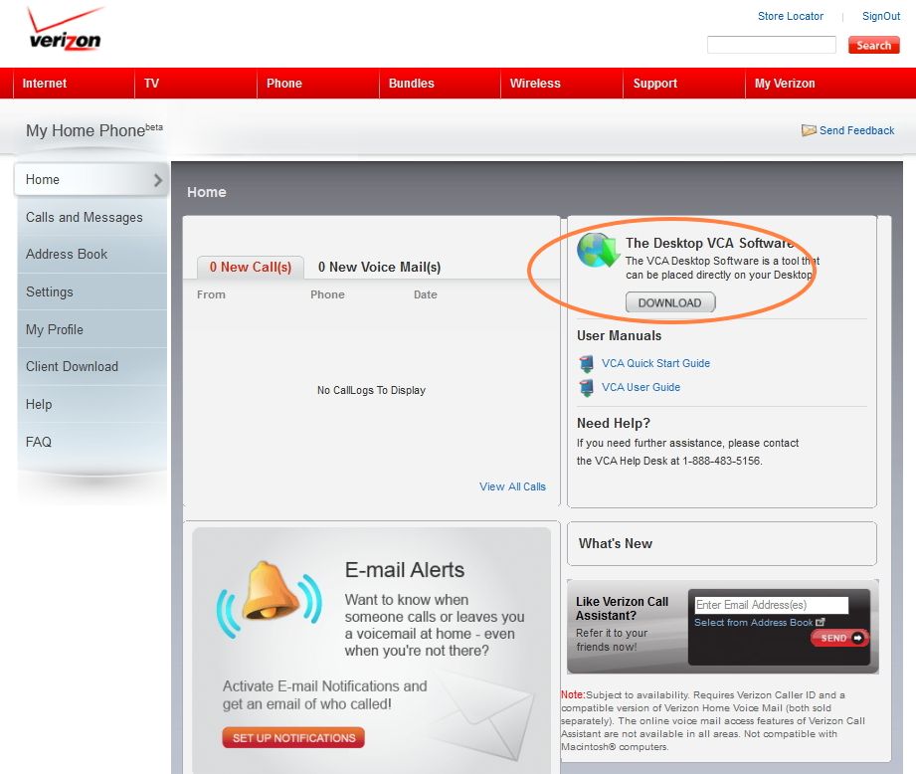
Task: Open the My Verizon menu
Action: (785, 83)
